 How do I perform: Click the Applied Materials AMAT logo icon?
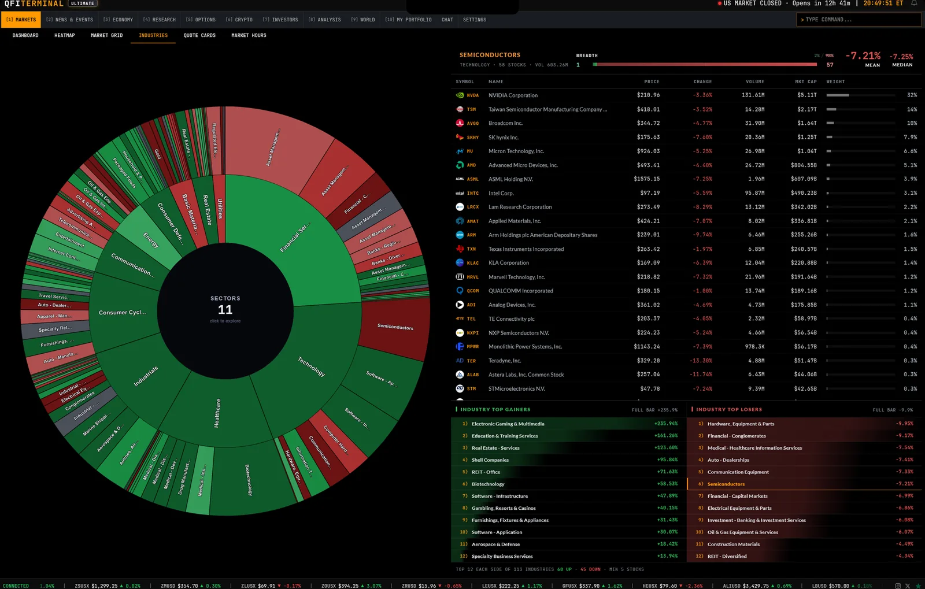click(460, 221)
